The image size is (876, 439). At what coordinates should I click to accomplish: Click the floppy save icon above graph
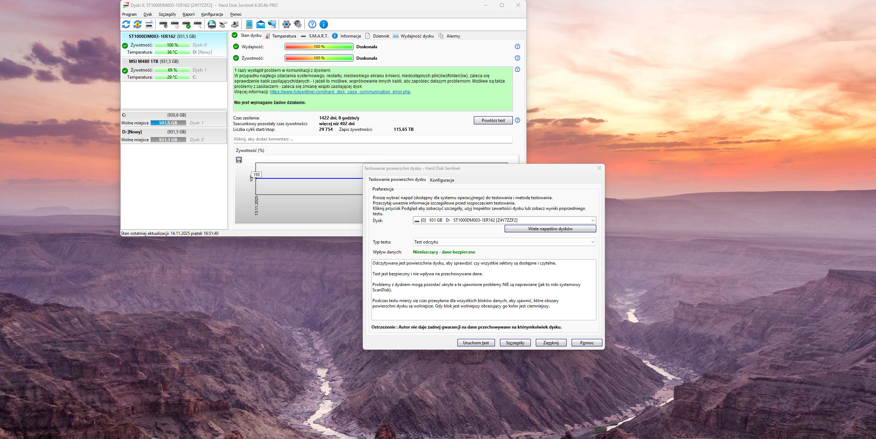pos(239,160)
